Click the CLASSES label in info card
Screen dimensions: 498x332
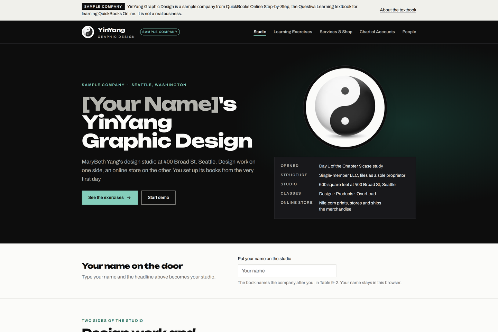pos(291,194)
